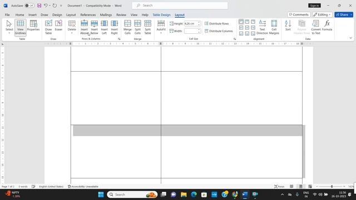Click the Undo icon
356x200 pixels.
coord(46,6)
